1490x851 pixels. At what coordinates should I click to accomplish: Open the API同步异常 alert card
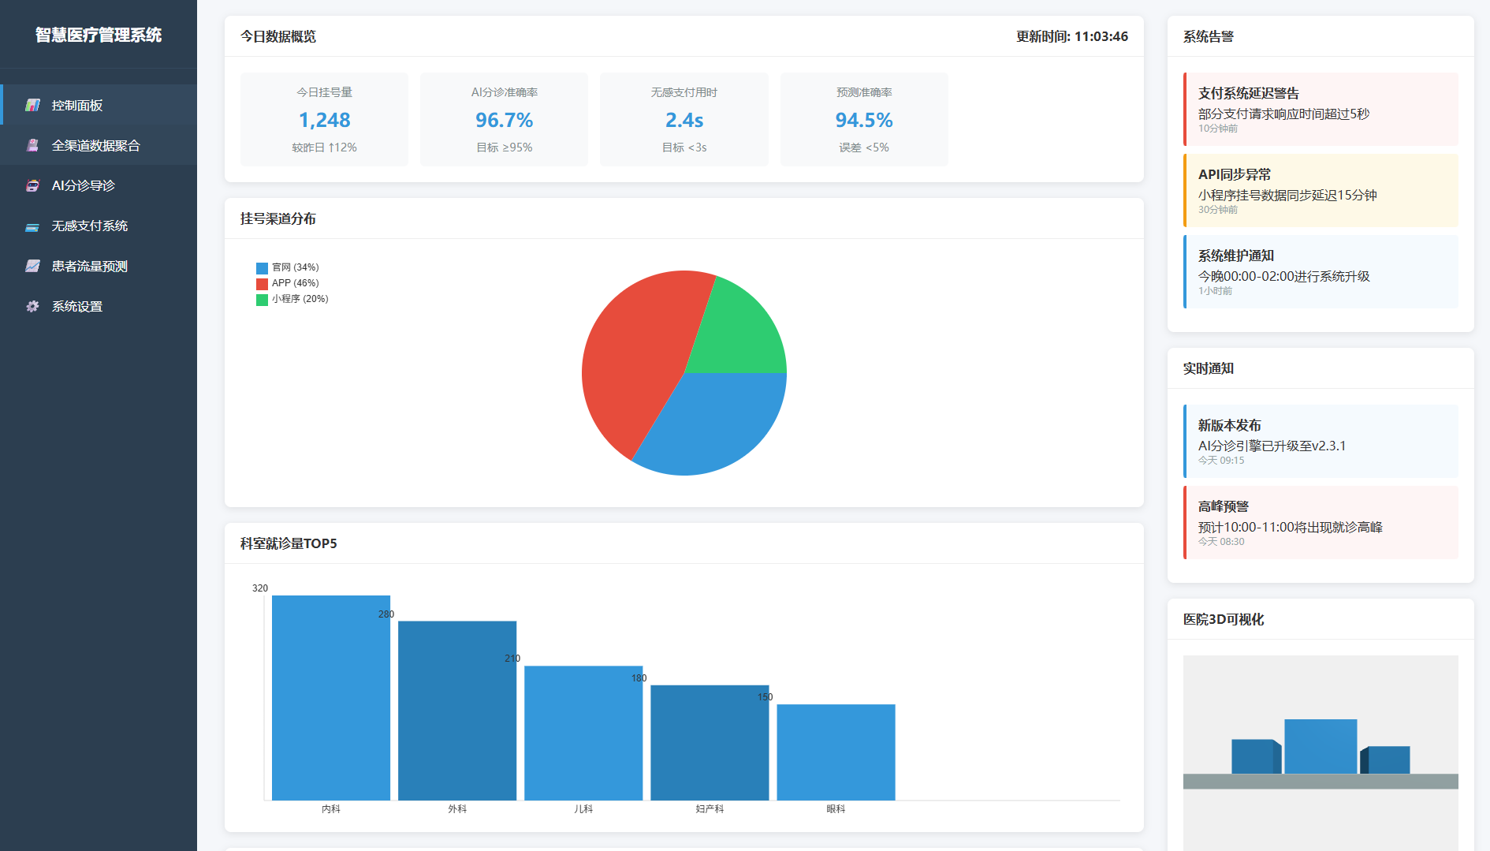point(1321,191)
